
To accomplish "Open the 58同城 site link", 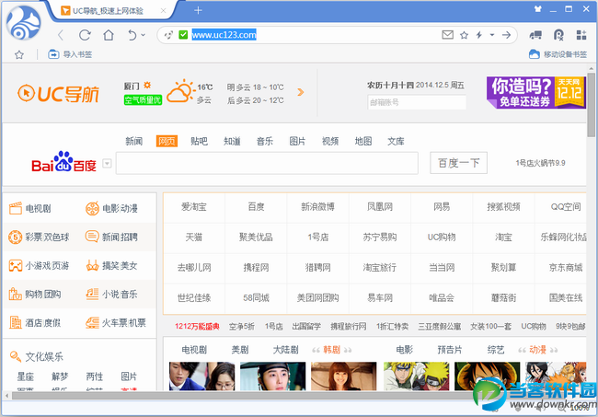I will point(256,298).
